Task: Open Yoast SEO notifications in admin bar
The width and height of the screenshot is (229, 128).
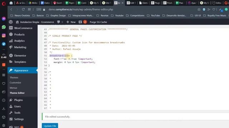Action: (x=83, y=22)
